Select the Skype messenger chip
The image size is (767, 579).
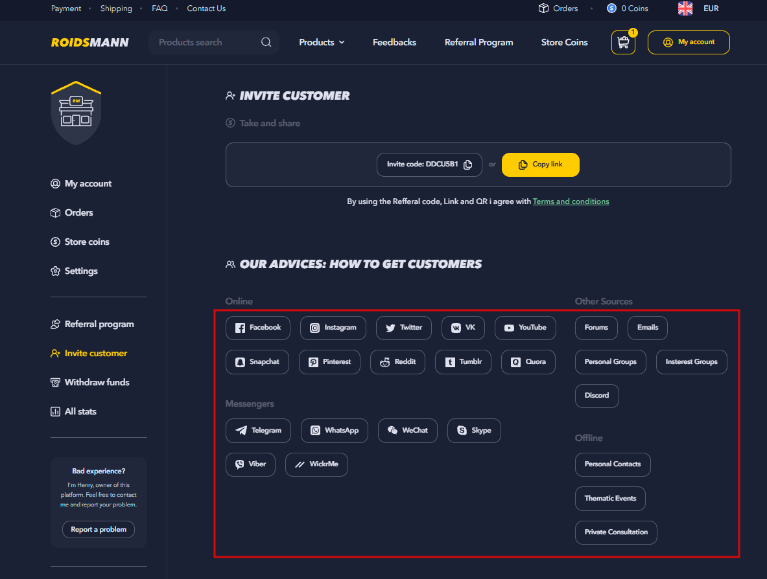click(x=474, y=431)
